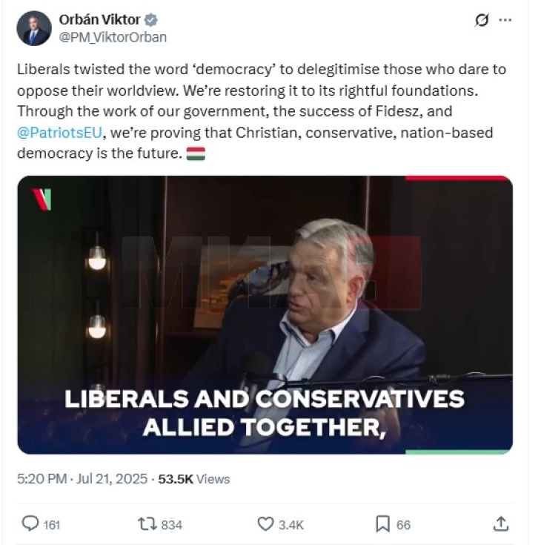
Task: Toggle the heart like button
Action: pyautogui.click(x=265, y=524)
